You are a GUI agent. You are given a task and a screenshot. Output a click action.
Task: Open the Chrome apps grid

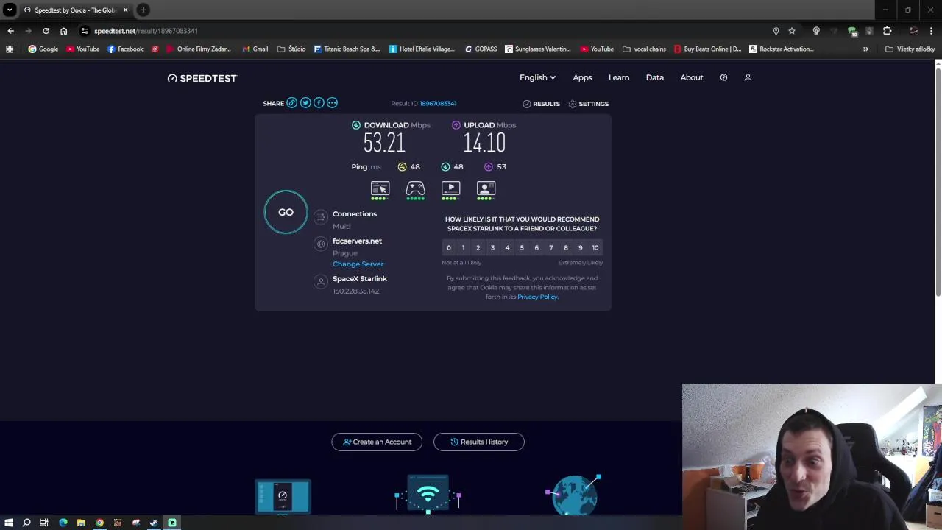pos(10,49)
